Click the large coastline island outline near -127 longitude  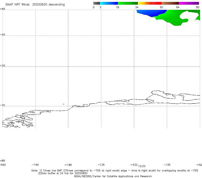(x=163, y=95)
